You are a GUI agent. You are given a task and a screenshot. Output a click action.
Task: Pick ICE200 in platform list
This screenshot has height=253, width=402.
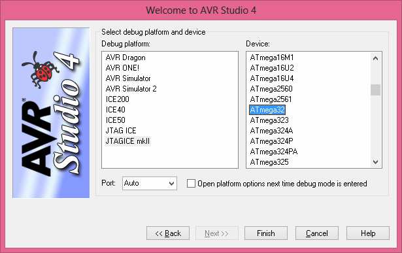[x=117, y=99]
